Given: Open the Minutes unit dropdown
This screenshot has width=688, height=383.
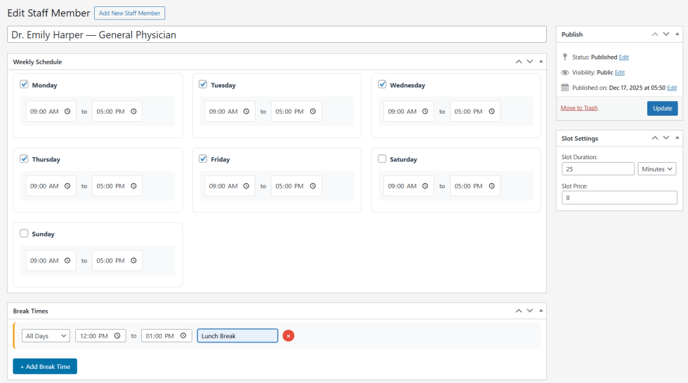Looking at the screenshot, I should point(656,169).
